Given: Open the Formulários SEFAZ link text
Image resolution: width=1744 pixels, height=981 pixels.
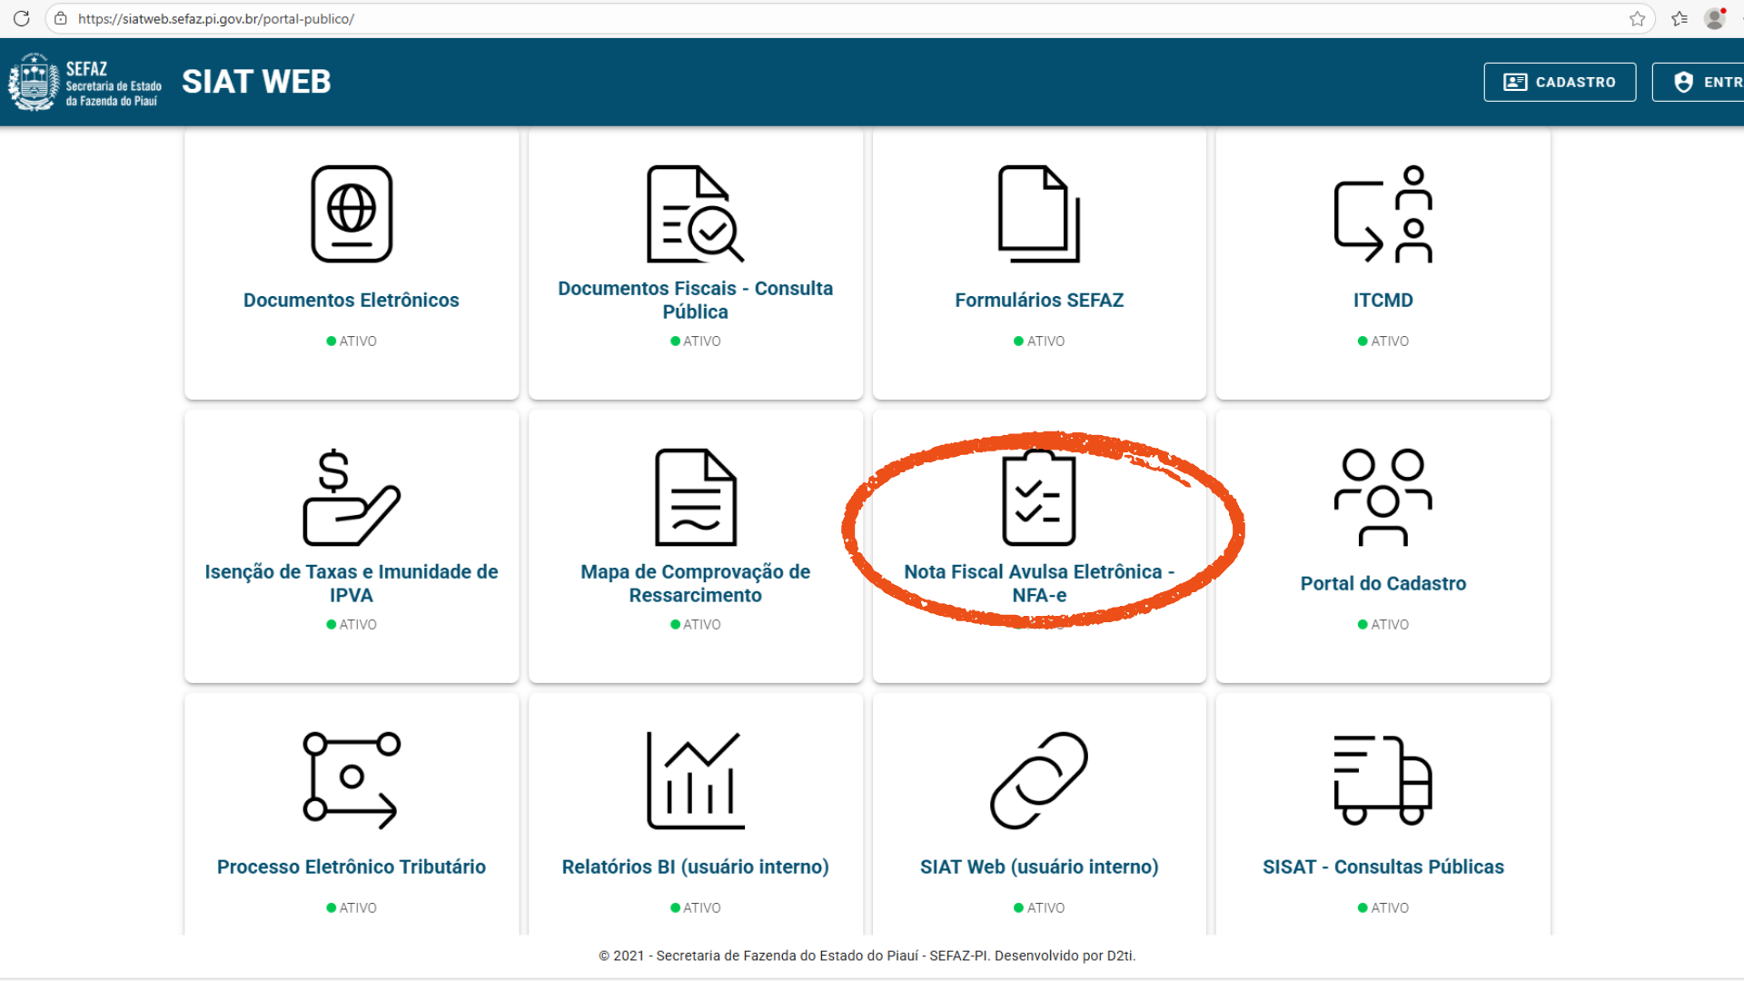Looking at the screenshot, I should click(1039, 300).
